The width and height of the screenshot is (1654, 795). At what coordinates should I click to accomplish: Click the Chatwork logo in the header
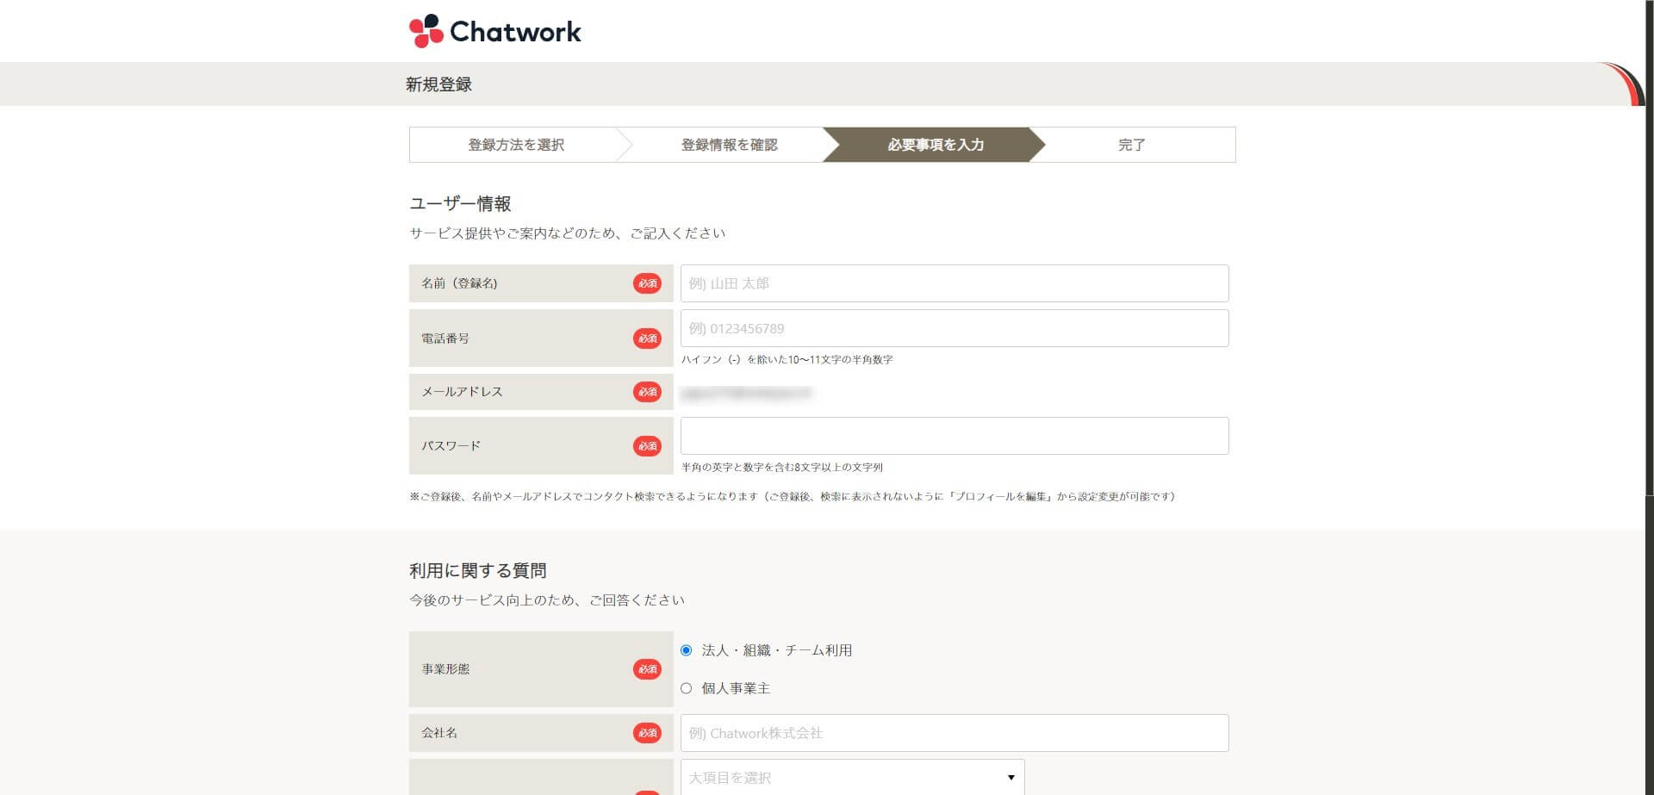(x=495, y=32)
